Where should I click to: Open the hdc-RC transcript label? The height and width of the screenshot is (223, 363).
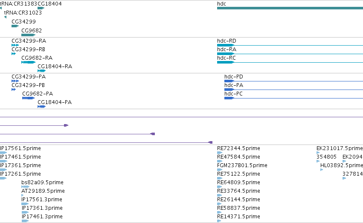[227, 58]
